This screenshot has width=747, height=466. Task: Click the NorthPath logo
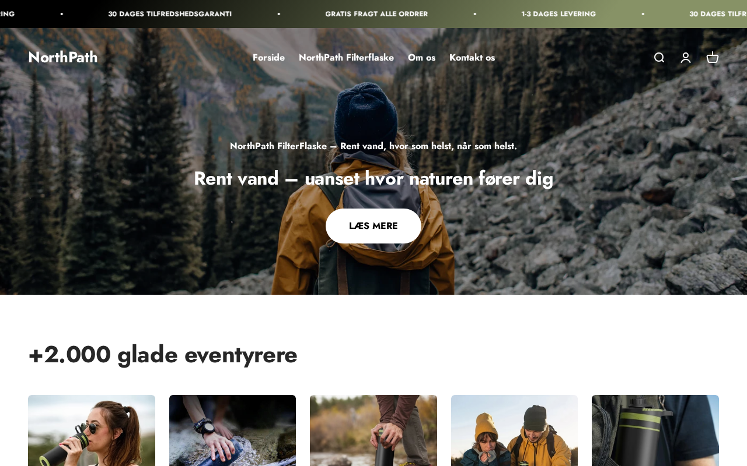pos(62,57)
